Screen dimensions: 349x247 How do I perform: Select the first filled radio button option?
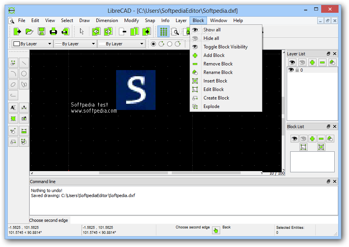(x=153, y=44)
